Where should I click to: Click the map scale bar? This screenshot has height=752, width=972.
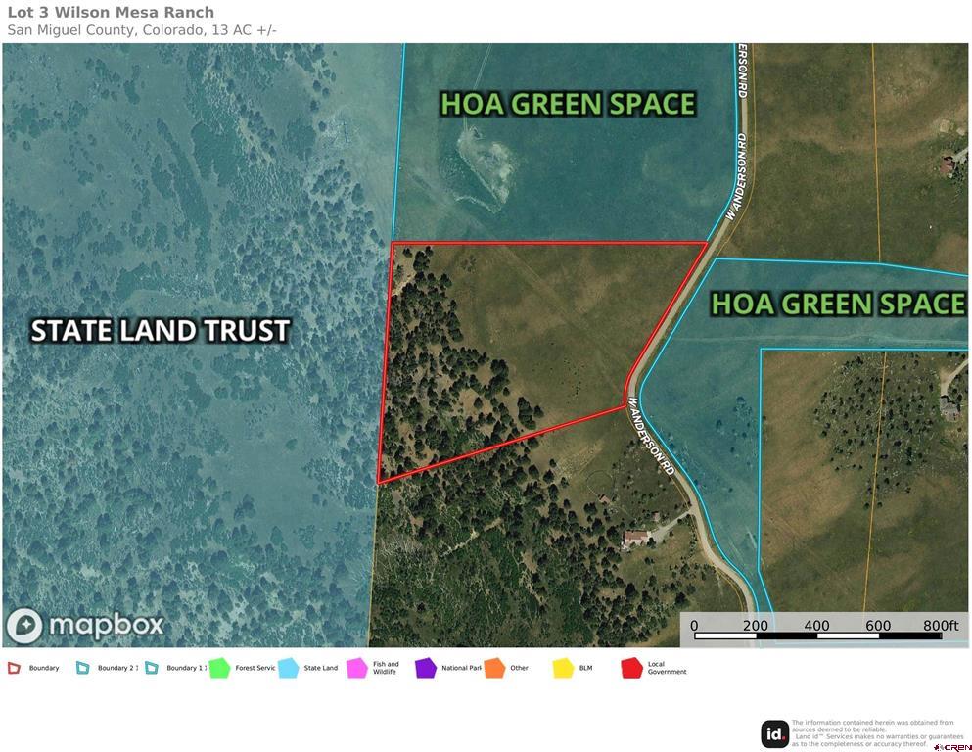point(817,635)
